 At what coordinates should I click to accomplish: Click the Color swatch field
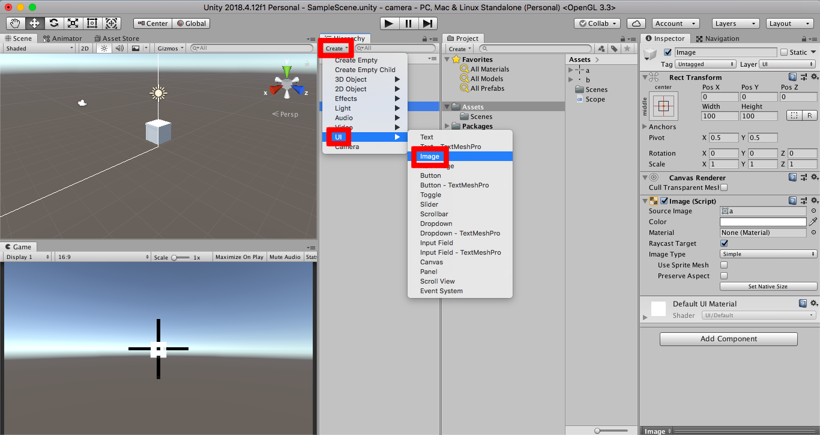point(763,222)
